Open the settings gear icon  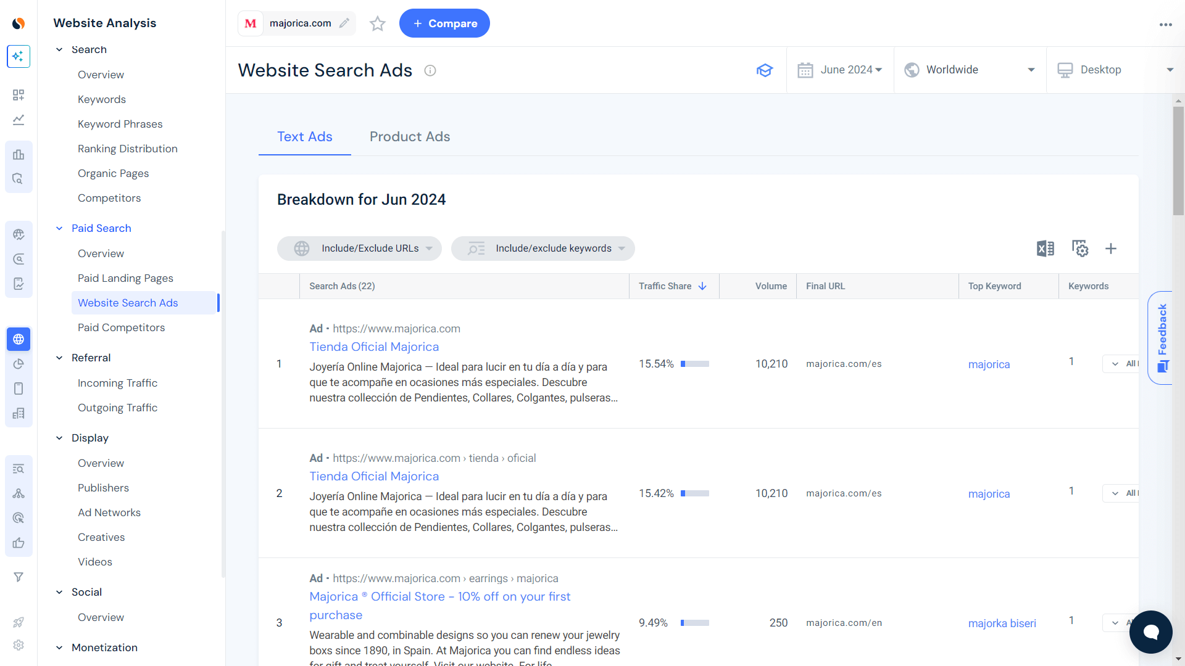point(19,645)
